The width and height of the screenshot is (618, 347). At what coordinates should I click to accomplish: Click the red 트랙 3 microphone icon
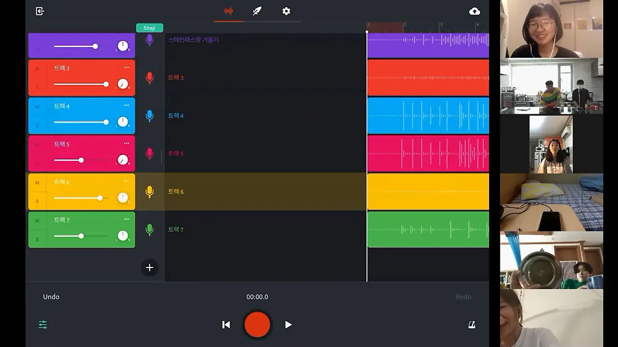150,78
